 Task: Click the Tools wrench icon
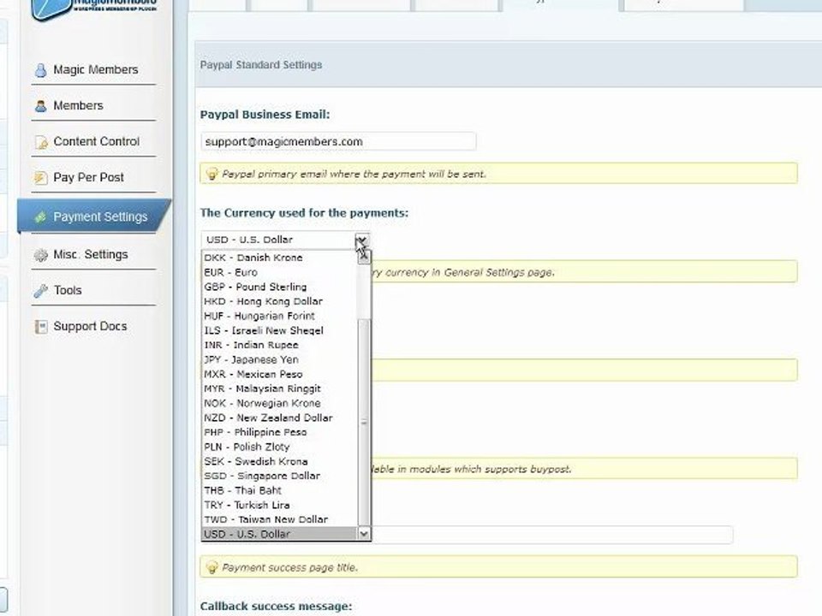click(x=40, y=291)
